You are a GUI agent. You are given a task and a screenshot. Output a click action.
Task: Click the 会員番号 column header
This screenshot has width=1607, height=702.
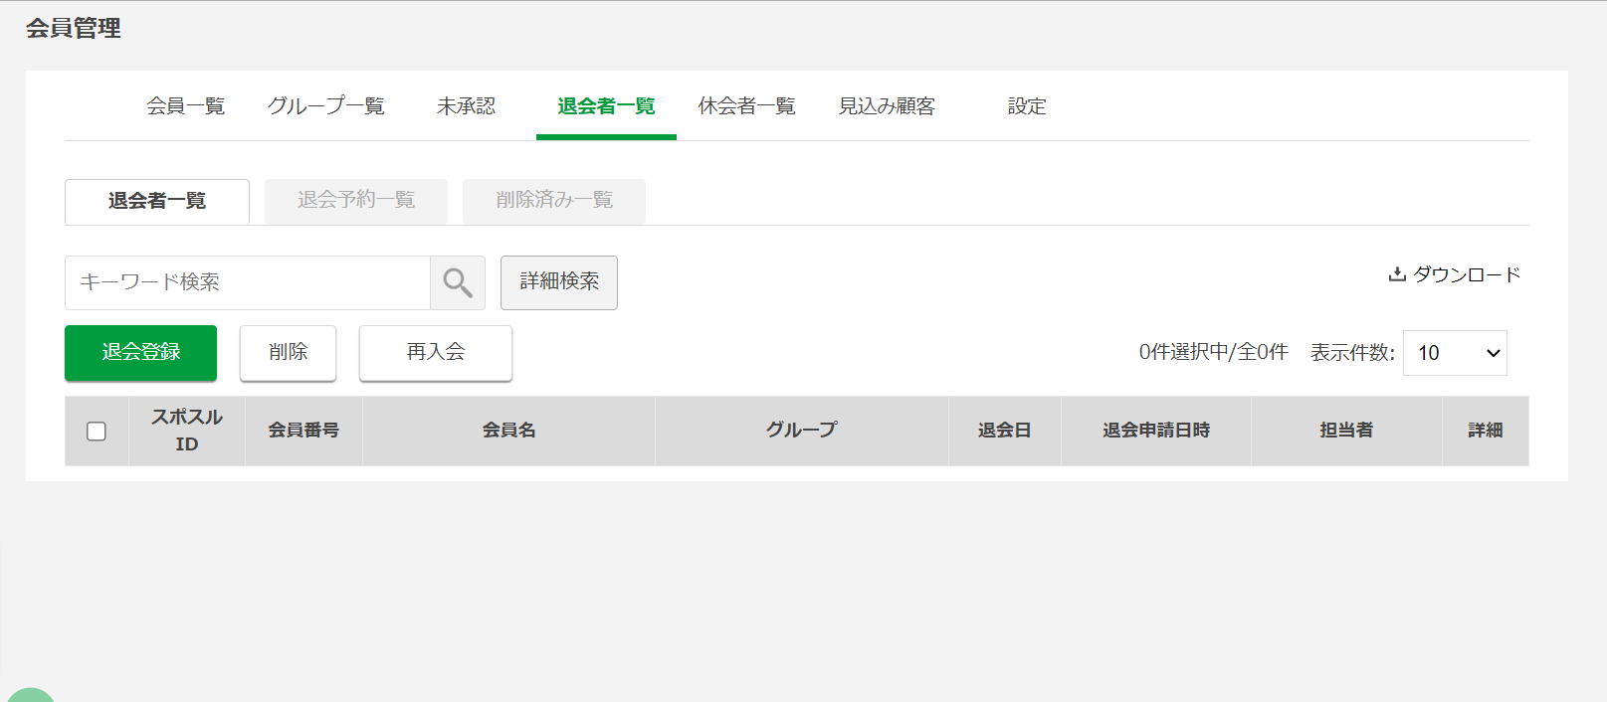click(x=303, y=431)
